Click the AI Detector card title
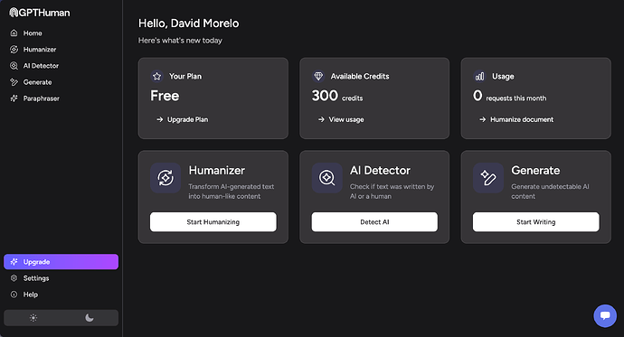The height and width of the screenshot is (337, 624). (380, 170)
